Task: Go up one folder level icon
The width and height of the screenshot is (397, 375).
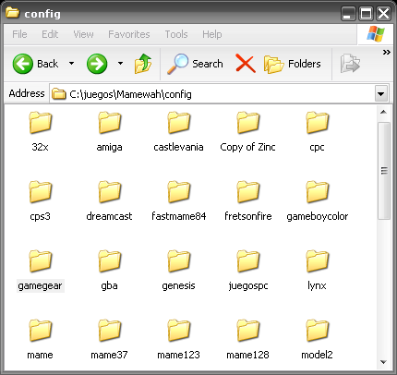Action: [x=143, y=64]
